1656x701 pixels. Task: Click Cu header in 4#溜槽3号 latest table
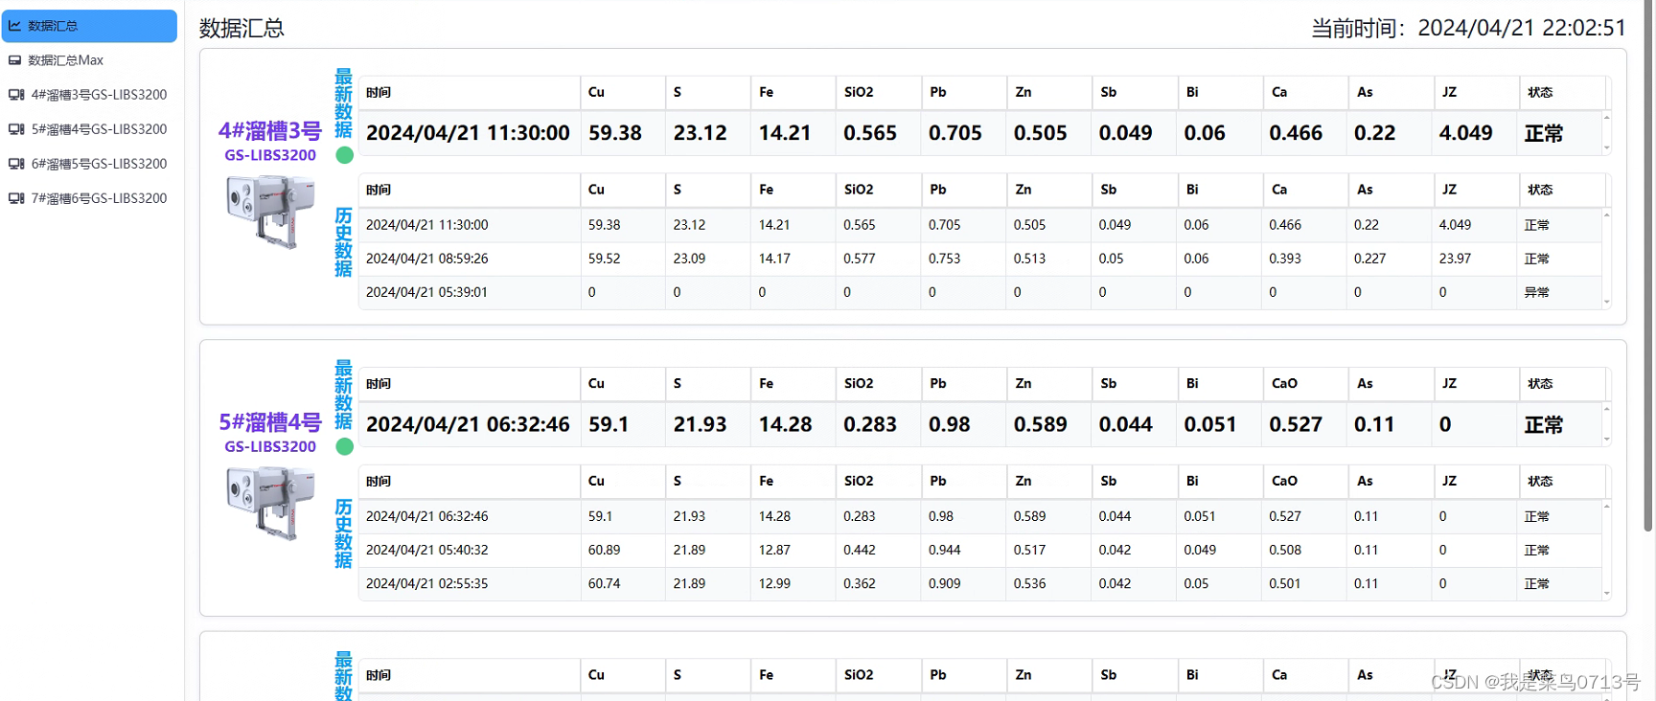(596, 92)
